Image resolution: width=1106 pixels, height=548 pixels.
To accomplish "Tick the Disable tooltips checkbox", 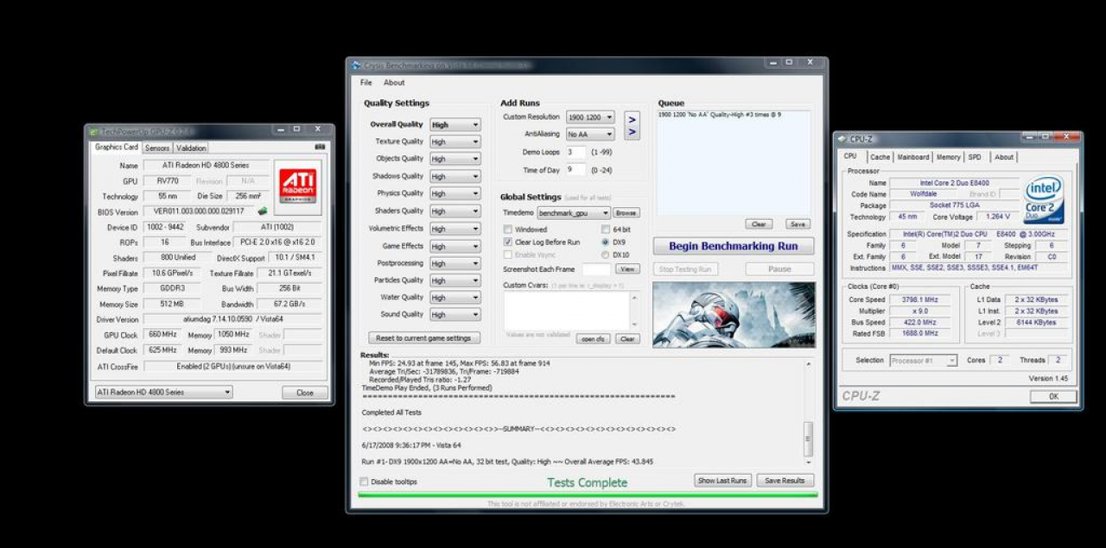I will pyautogui.click(x=364, y=482).
